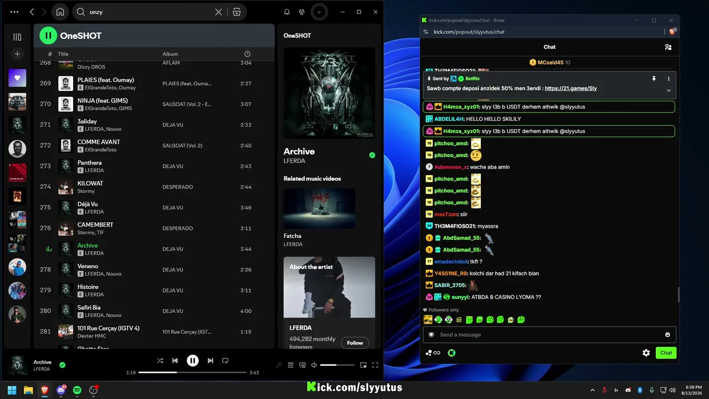This screenshot has width=709, height=399.
Task: Sort tracks by duration with the clock icon
Action: (247, 54)
